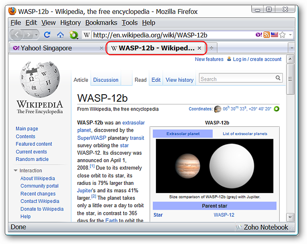This screenshot has height=244, width=307.
Task: Click the green circle icon after coordinates
Action: point(276,109)
